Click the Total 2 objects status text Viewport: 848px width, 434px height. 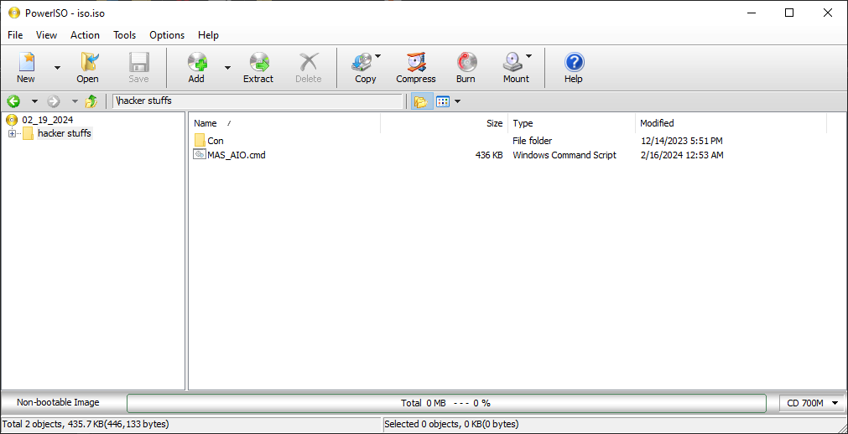(86, 424)
